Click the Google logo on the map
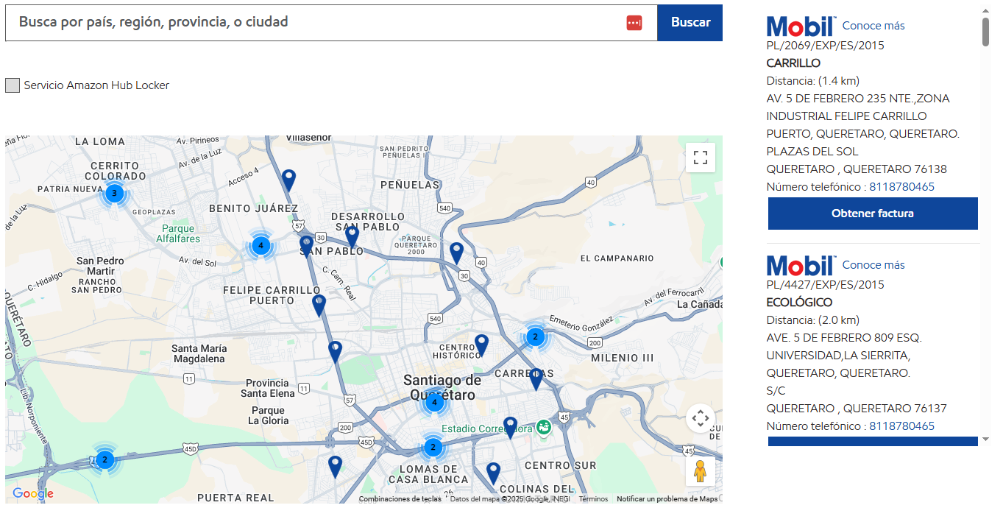This screenshot has height=508, width=1003. click(x=33, y=494)
